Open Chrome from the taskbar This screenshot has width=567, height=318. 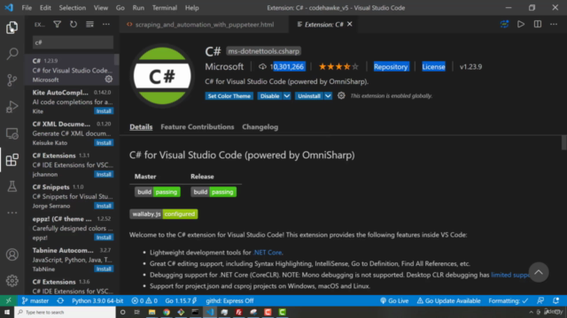(x=167, y=312)
